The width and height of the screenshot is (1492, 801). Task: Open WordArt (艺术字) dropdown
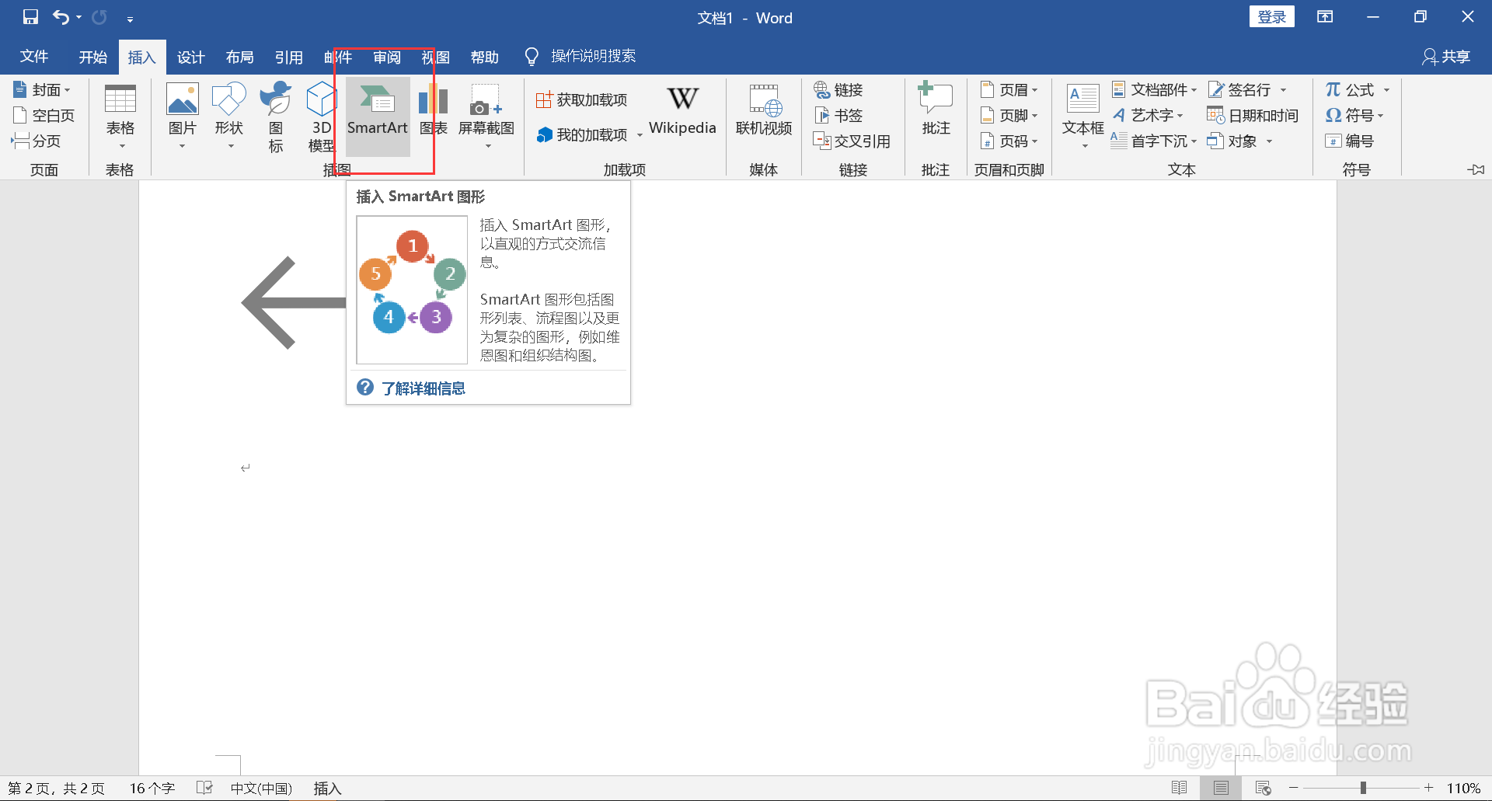pyautogui.click(x=1148, y=116)
